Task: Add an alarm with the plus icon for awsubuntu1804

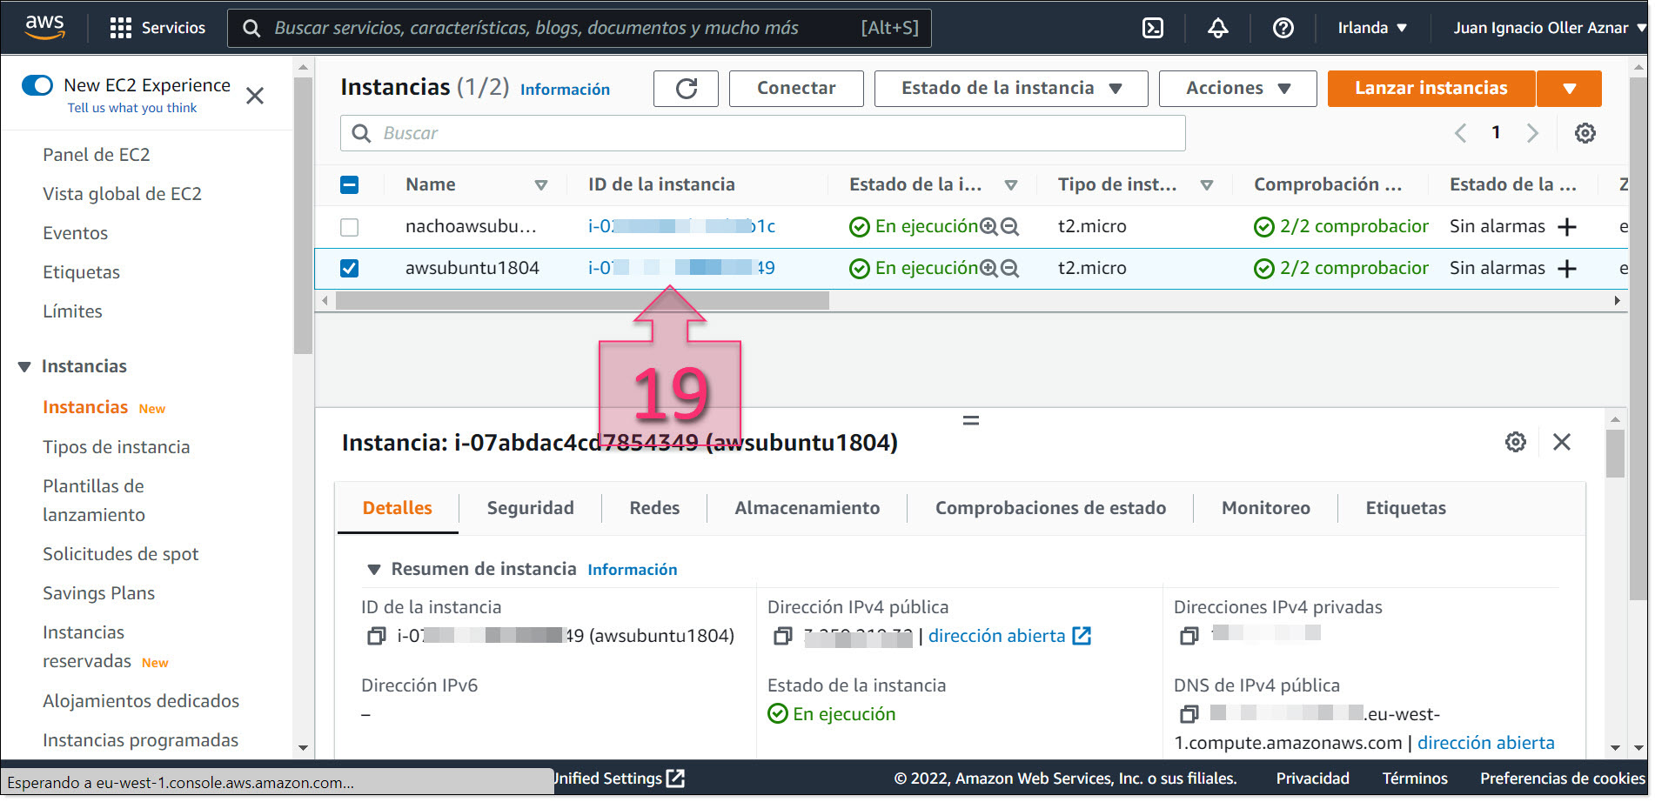Action: tap(1566, 268)
